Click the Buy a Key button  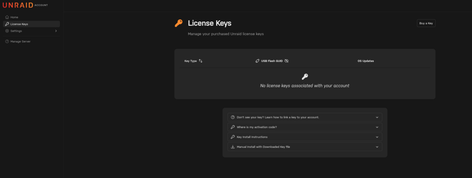click(426, 23)
